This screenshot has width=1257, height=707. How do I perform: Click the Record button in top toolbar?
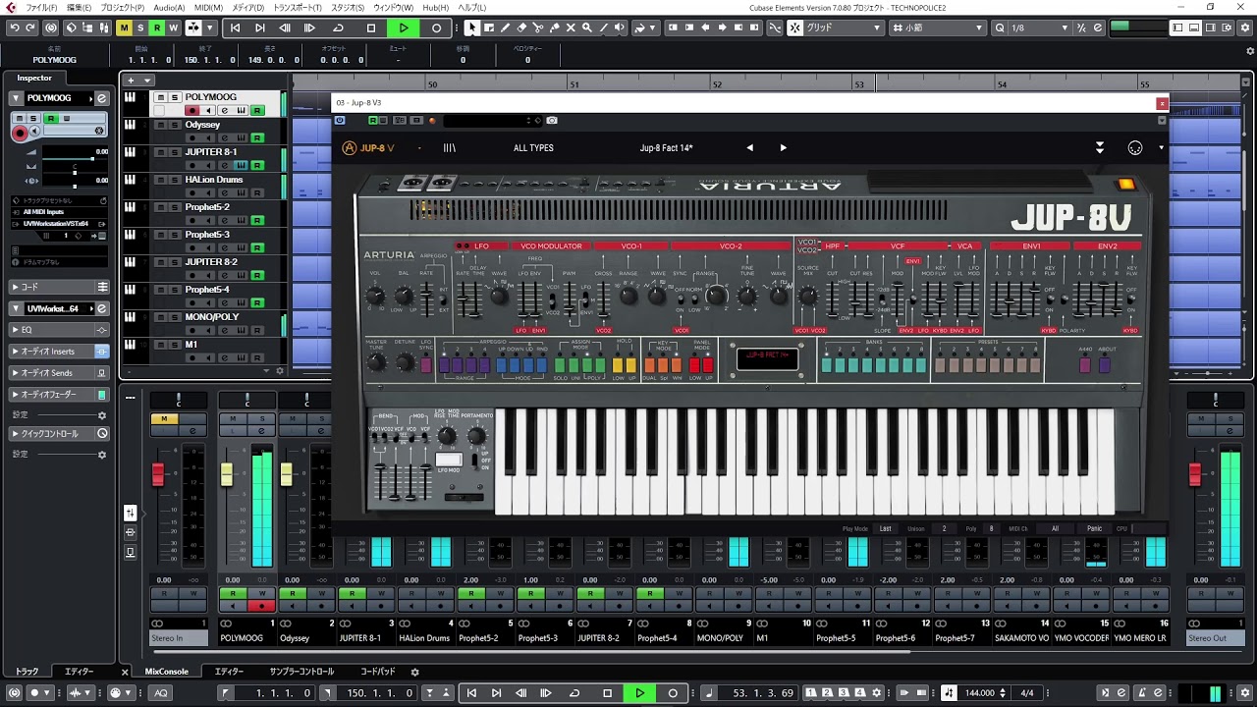(x=436, y=27)
